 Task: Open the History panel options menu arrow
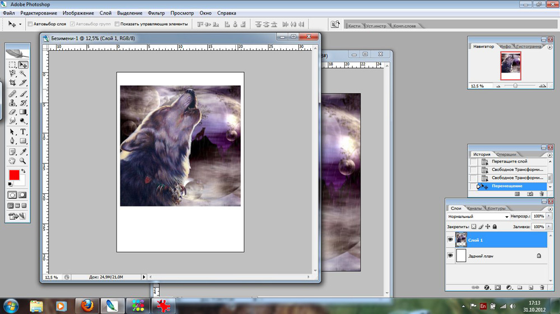(x=550, y=155)
